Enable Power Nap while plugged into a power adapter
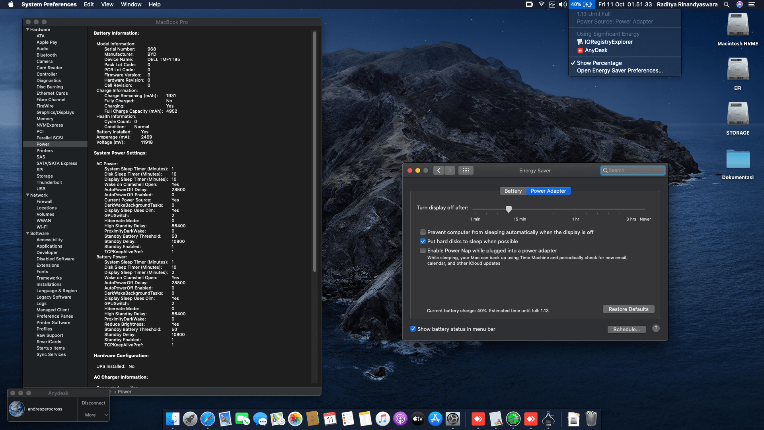764x430 pixels. (423, 250)
